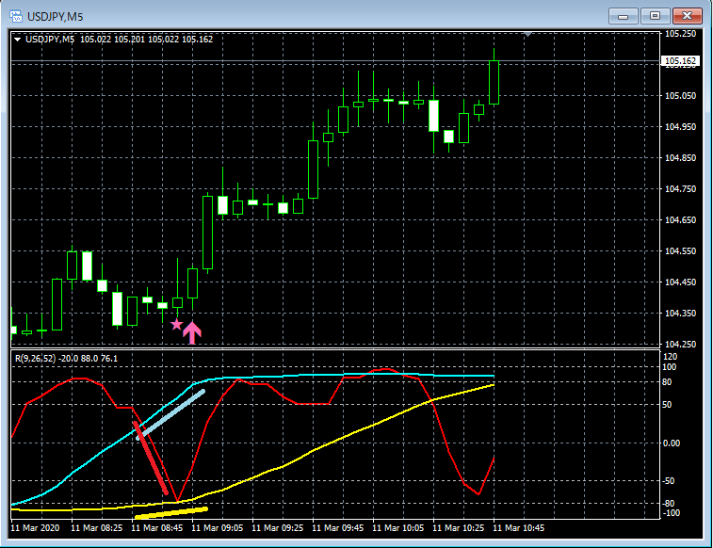This screenshot has height=548, width=713.
Task: Click the 104.750 price scale label
Action: pyautogui.click(x=680, y=189)
